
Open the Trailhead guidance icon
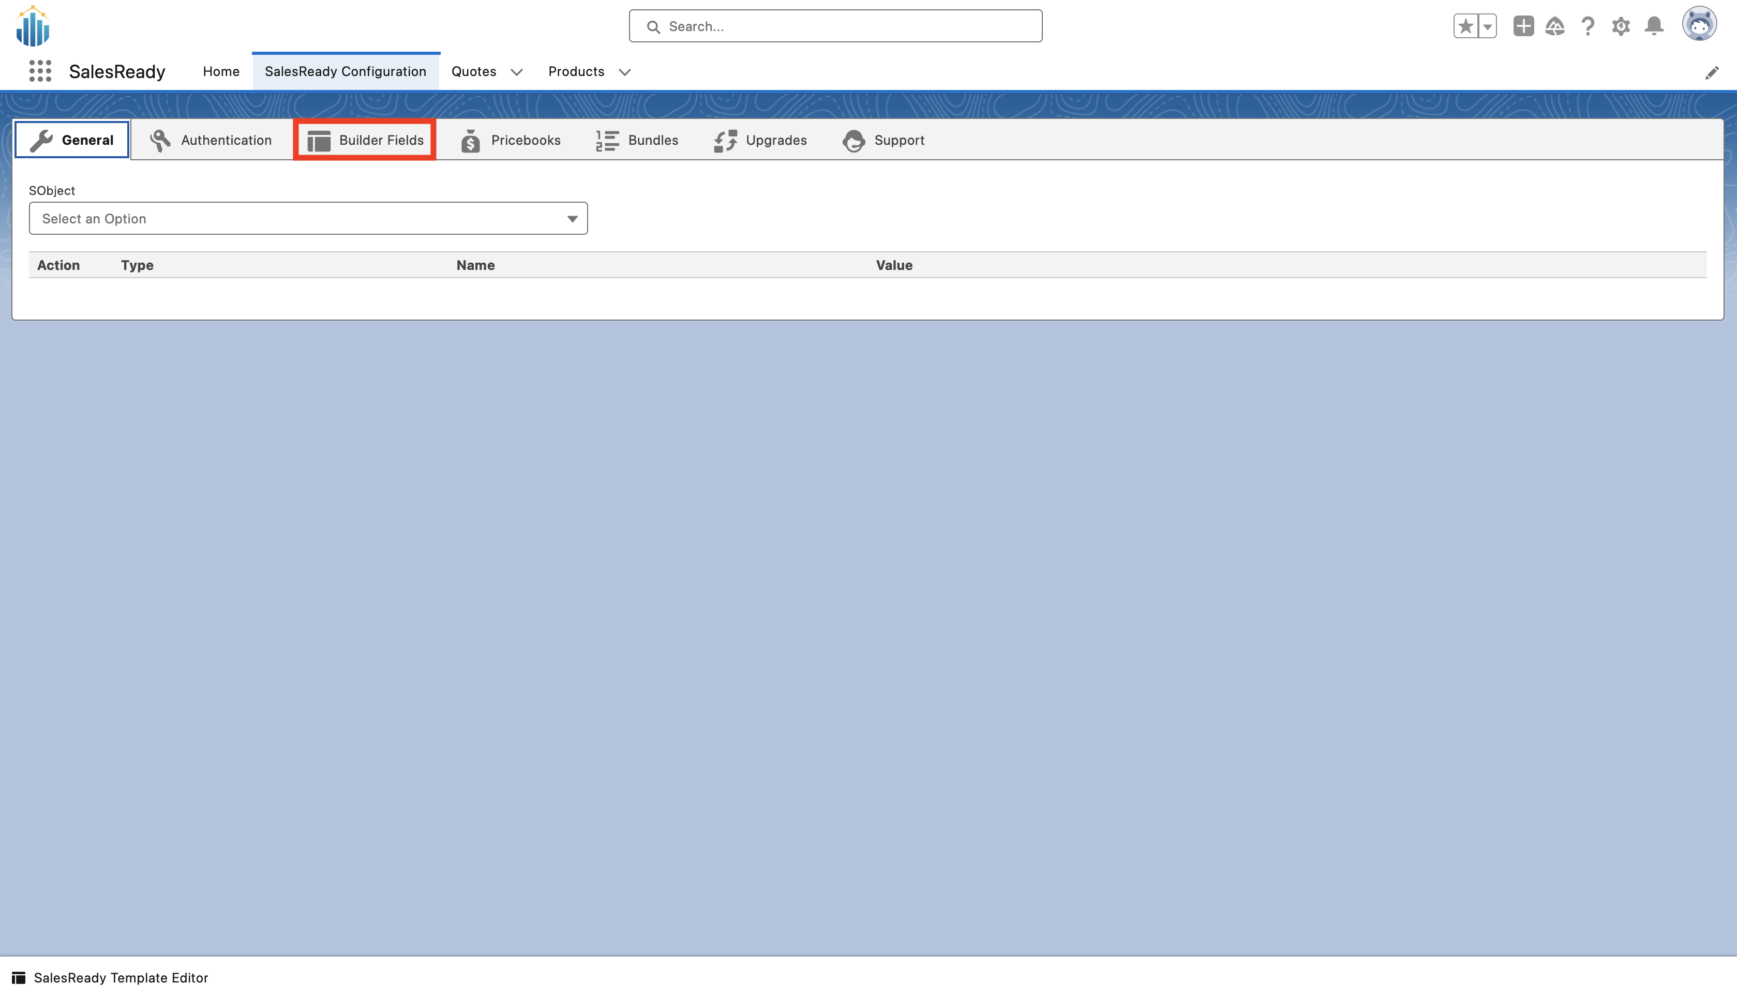(1555, 26)
